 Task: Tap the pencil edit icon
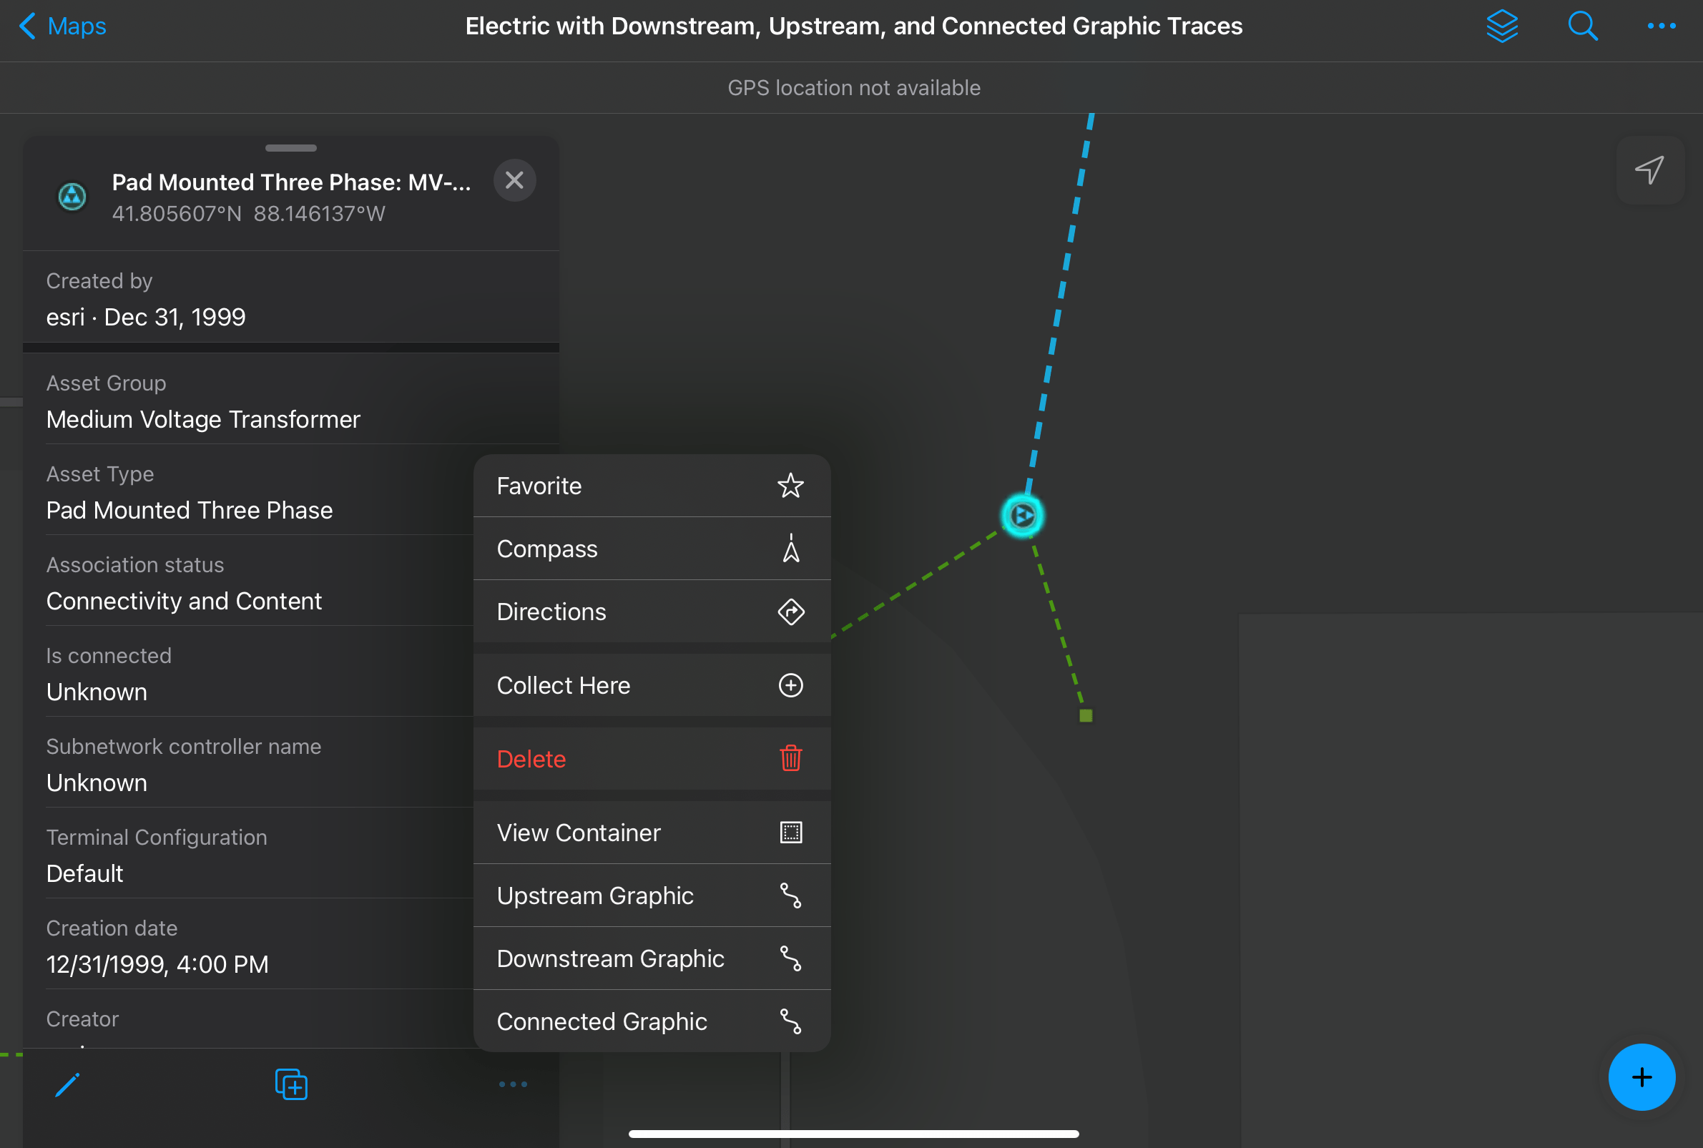coord(67,1084)
